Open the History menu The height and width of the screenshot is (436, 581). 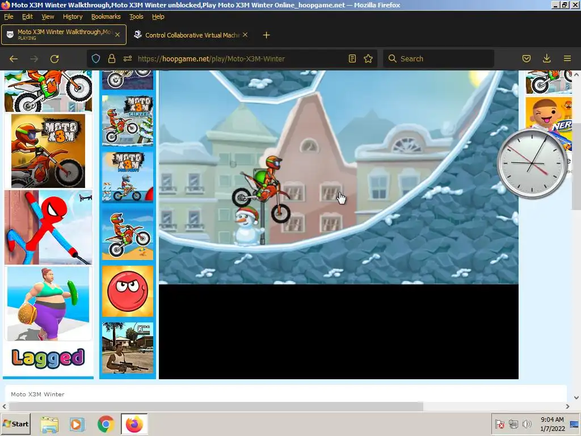(x=73, y=16)
